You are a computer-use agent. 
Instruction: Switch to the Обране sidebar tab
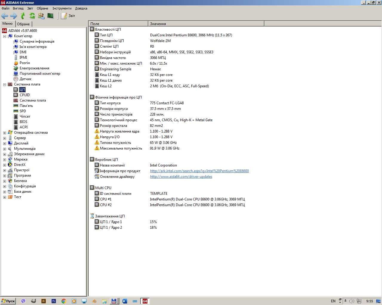coord(23,24)
